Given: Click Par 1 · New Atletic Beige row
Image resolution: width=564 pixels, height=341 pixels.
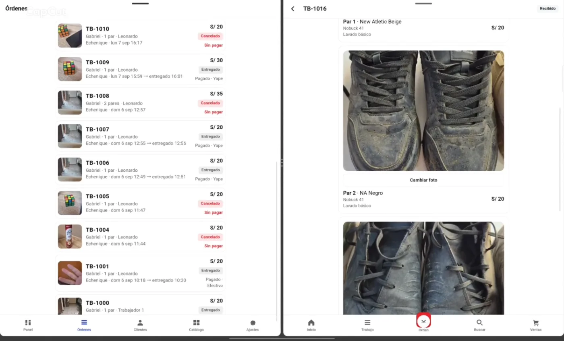Looking at the screenshot, I should coord(423,28).
